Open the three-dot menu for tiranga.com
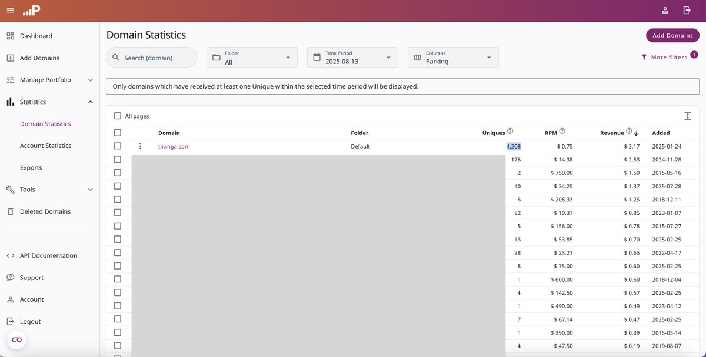This screenshot has width=706, height=357. pyautogui.click(x=140, y=146)
